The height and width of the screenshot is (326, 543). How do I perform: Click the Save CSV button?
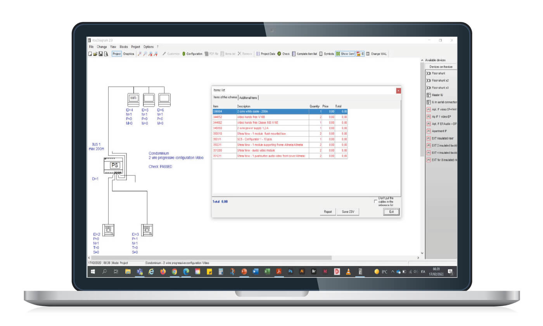[348, 212]
